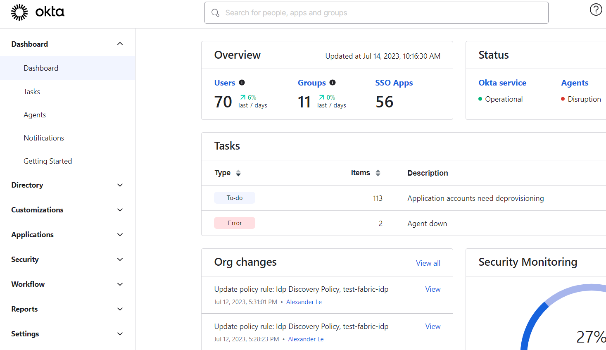Expand the Security sidebar section
Viewport: 606px width, 350px height.
pos(120,260)
